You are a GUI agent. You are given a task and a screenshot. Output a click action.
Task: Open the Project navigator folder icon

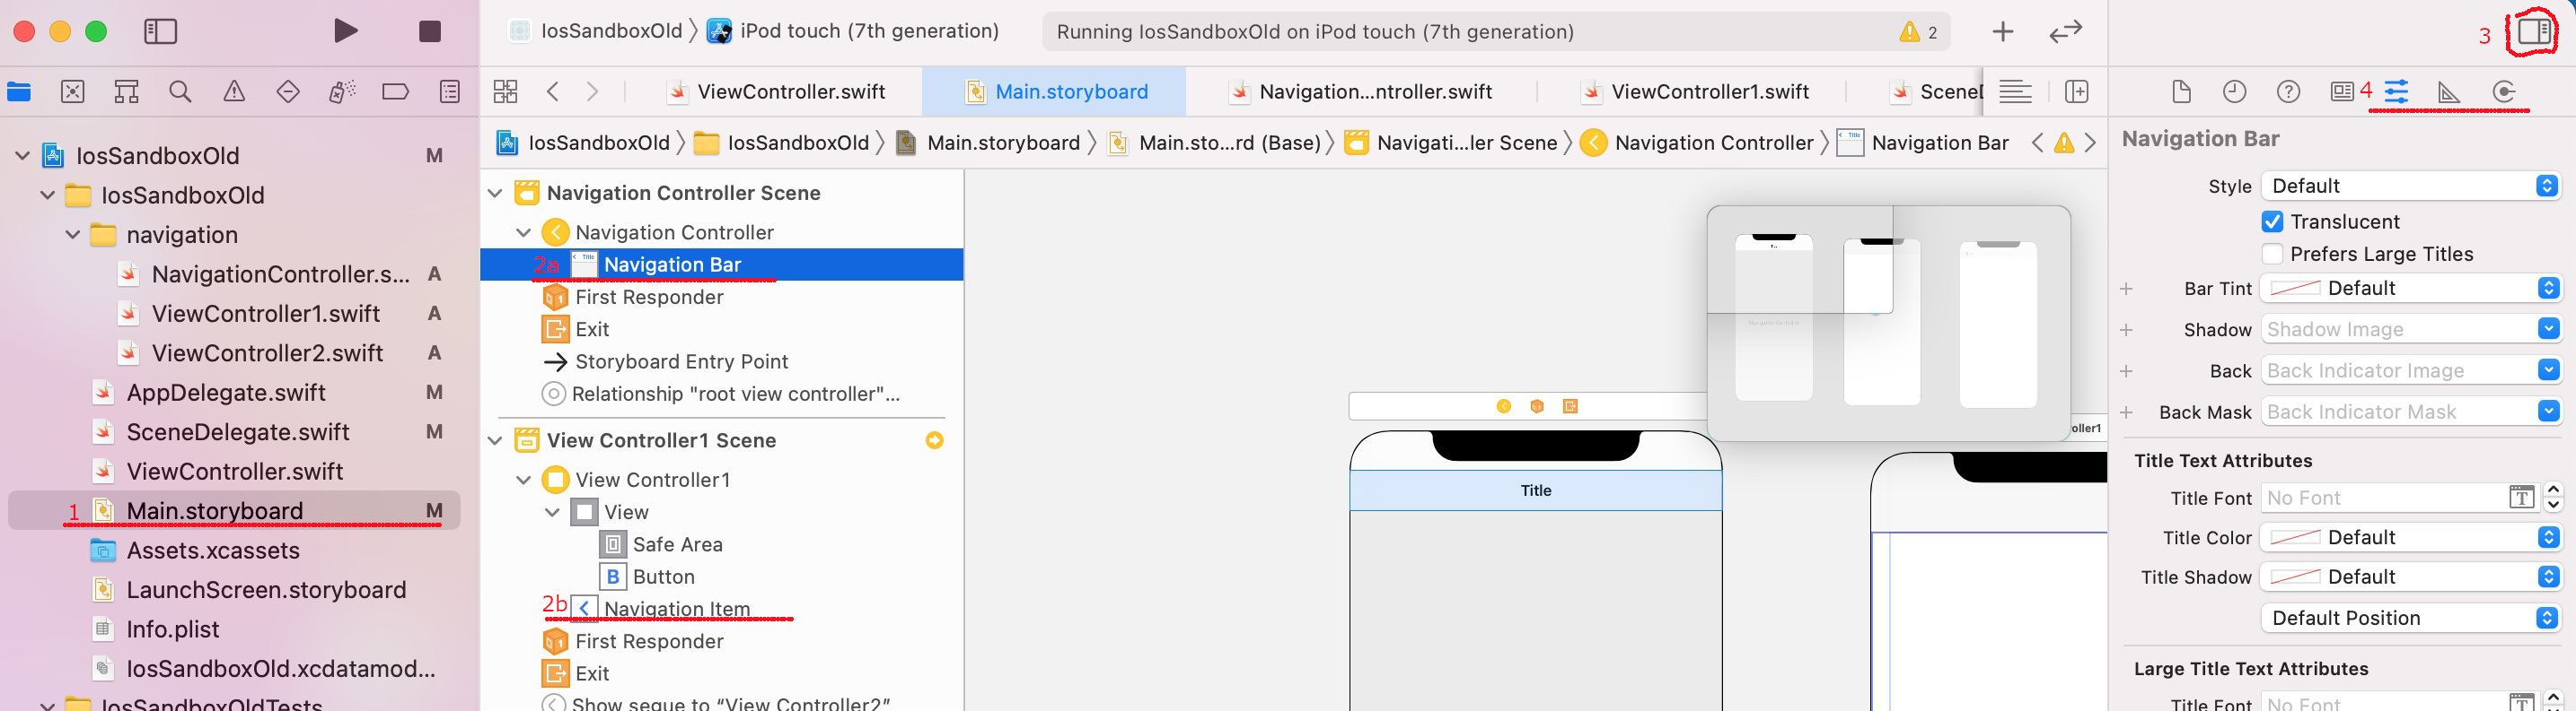click(19, 91)
